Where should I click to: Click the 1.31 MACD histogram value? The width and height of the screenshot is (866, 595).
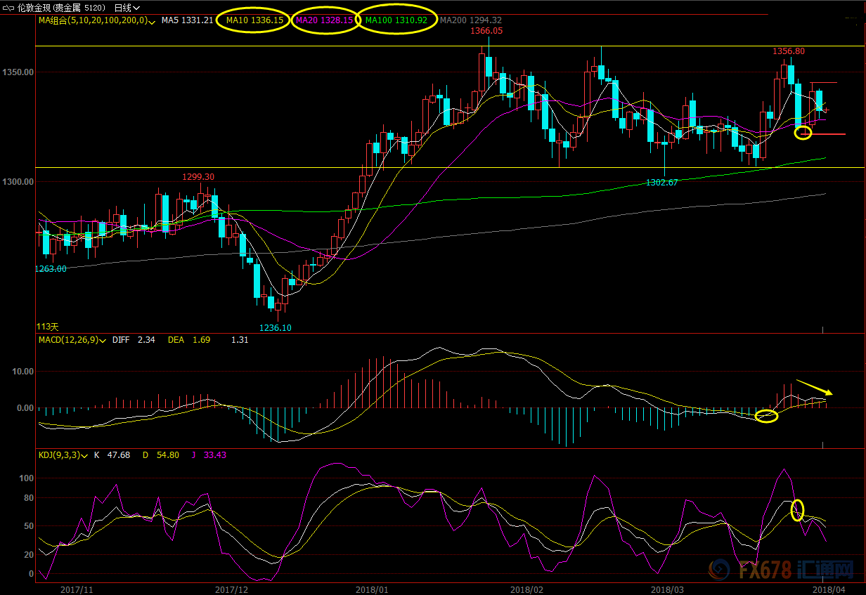240,341
